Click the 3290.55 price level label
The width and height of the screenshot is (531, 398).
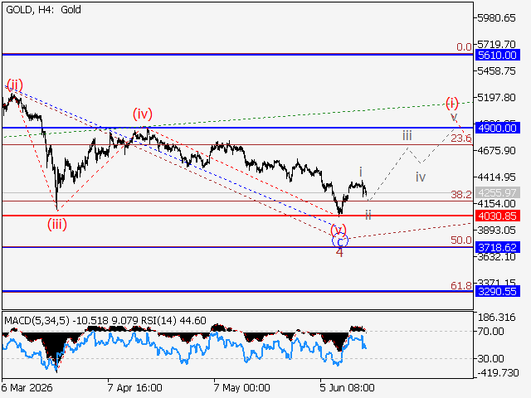click(497, 291)
